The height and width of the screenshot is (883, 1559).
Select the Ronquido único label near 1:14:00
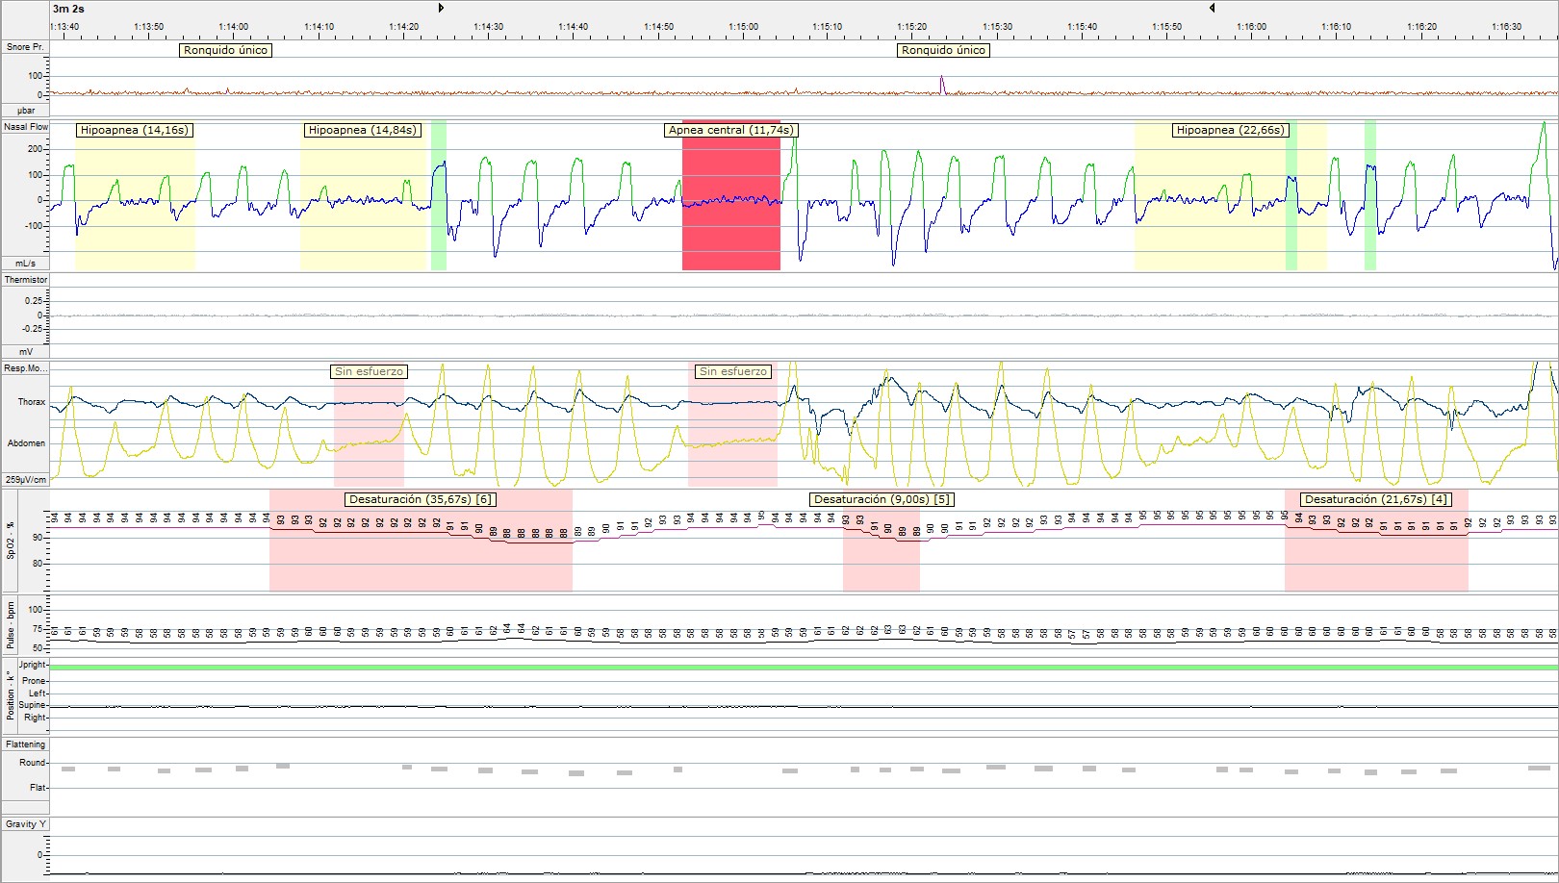pos(225,50)
